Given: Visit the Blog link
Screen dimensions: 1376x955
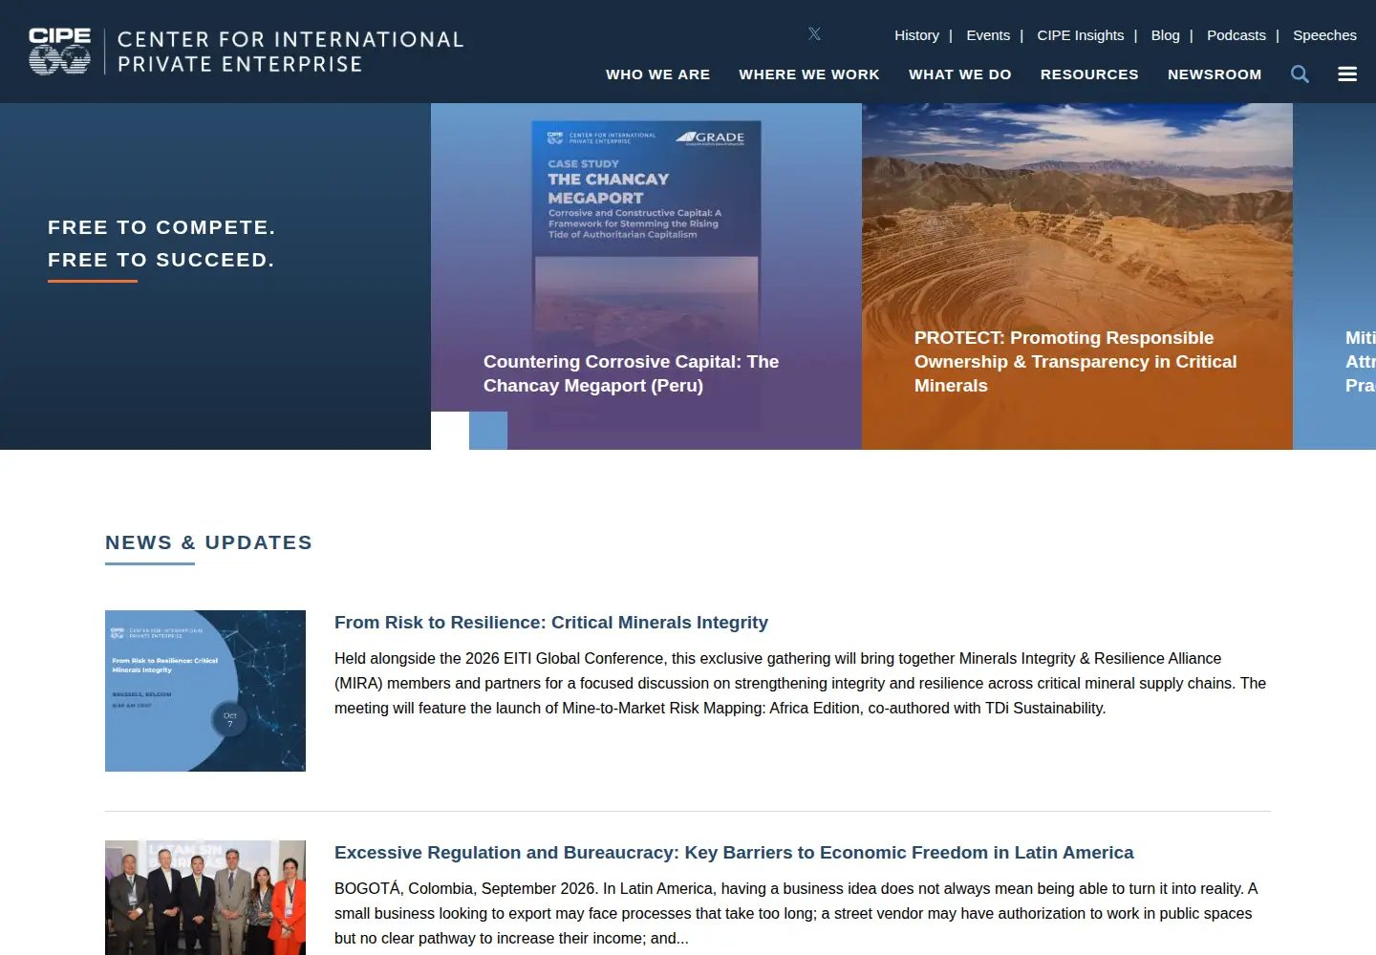Looking at the screenshot, I should (1165, 35).
